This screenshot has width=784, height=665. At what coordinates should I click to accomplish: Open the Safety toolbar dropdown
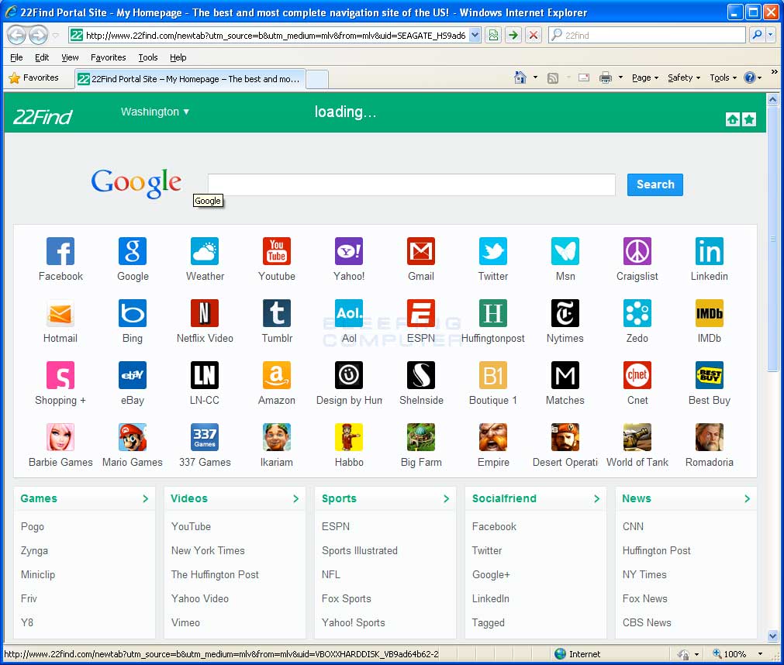684,78
